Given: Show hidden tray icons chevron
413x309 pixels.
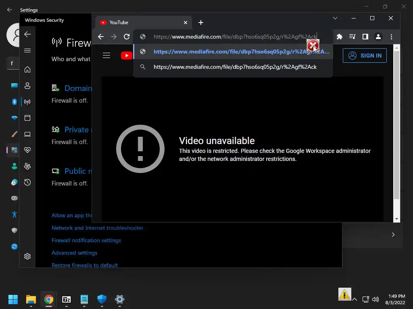Looking at the screenshot, I should pyautogui.click(x=355, y=299).
